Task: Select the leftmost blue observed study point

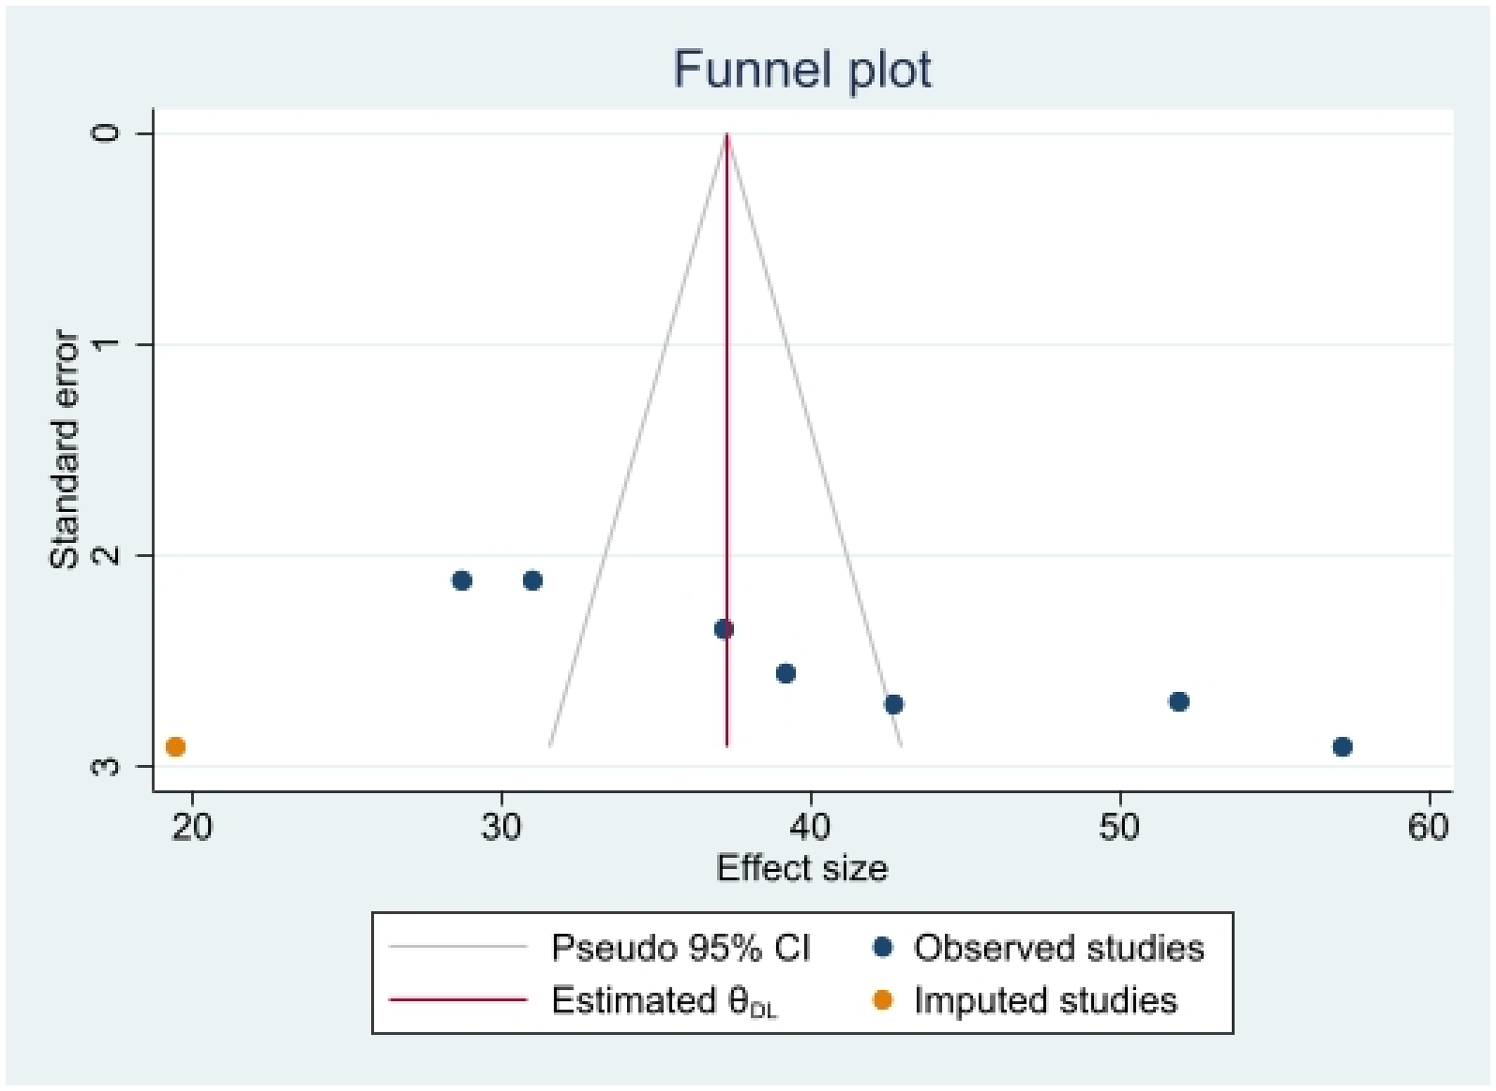Action: pos(462,581)
